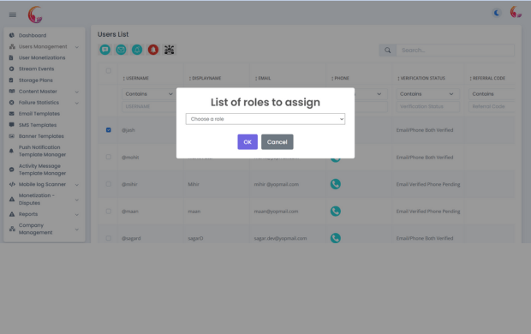The image size is (531, 334).
Task: Open the Choose a role dropdown
Action: (265, 119)
